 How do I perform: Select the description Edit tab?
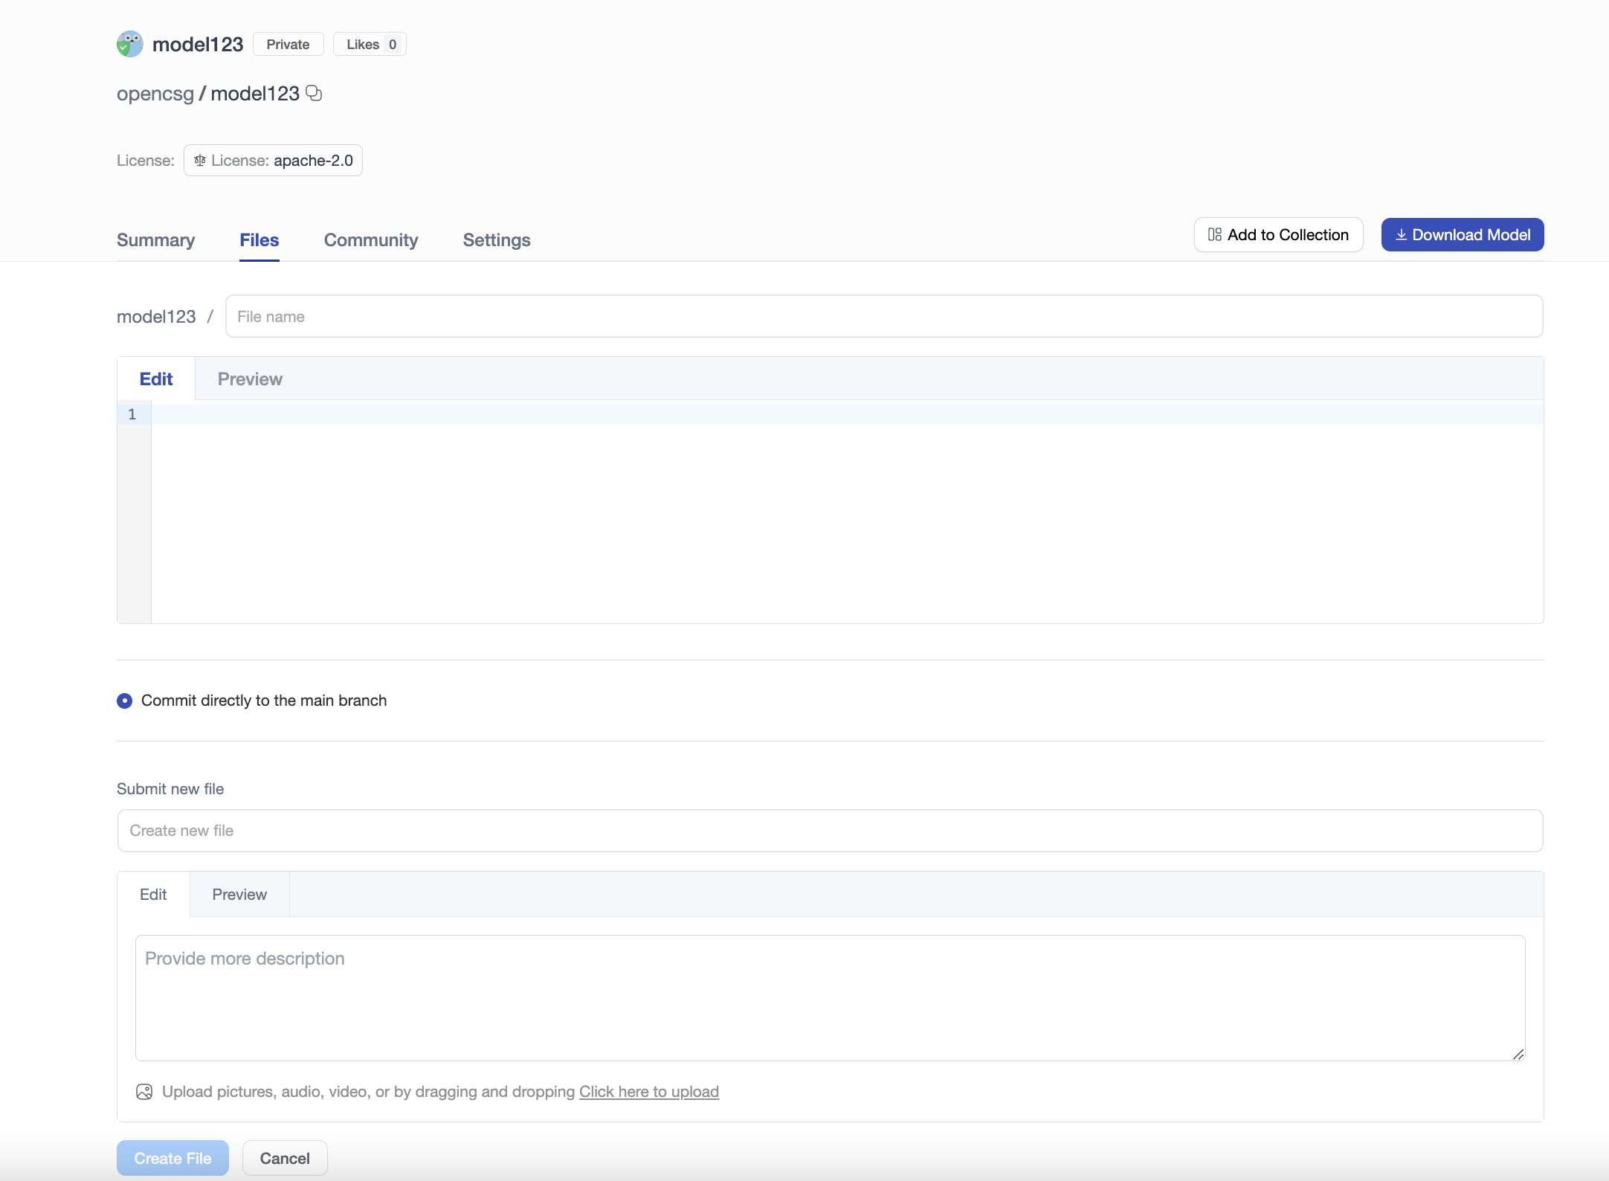[x=153, y=895]
